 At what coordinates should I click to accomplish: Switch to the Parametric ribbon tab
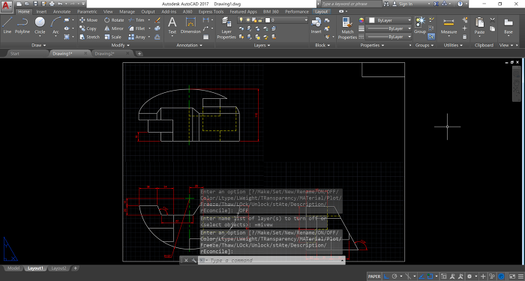tap(87, 11)
